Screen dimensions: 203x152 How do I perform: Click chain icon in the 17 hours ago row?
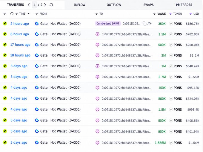pyautogui.click(x=5, y=45)
